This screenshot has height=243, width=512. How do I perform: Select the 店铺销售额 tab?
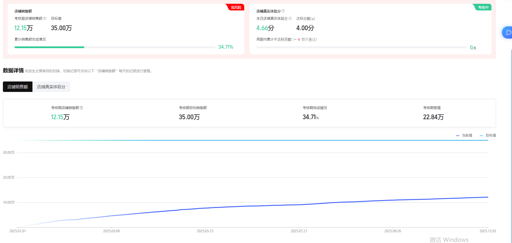click(18, 87)
